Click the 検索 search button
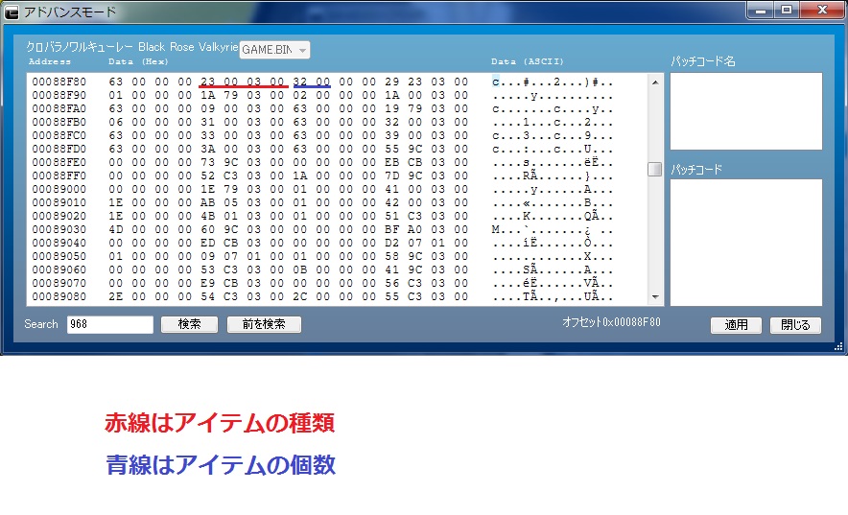Image resolution: width=848 pixels, height=515 pixels. coord(190,324)
